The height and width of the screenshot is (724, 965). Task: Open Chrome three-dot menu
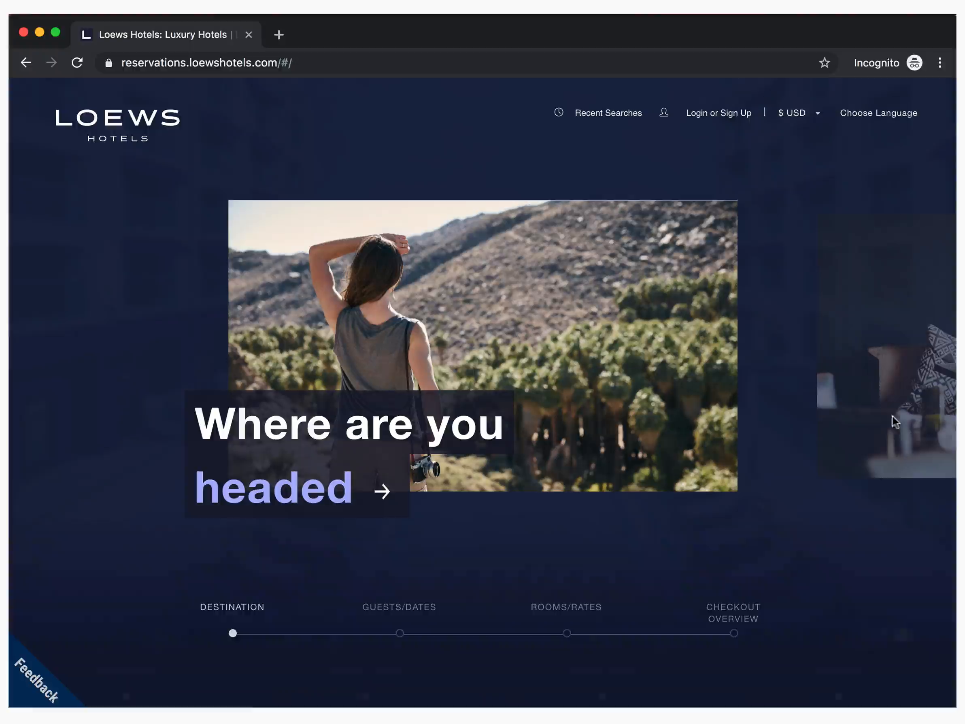939,63
